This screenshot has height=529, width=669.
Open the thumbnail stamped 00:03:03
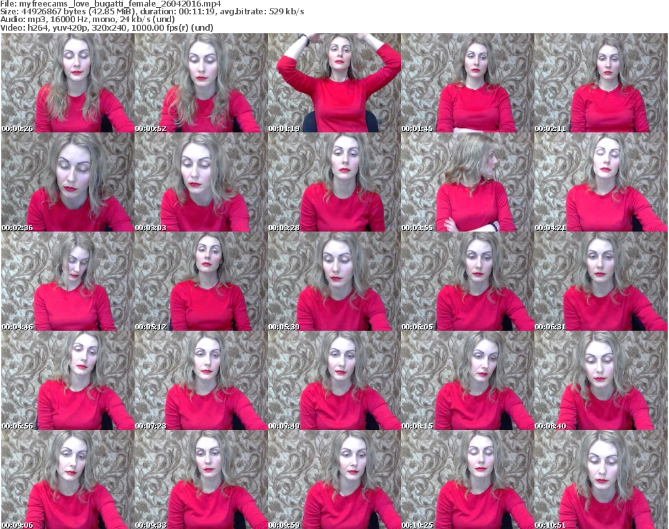click(x=201, y=182)
